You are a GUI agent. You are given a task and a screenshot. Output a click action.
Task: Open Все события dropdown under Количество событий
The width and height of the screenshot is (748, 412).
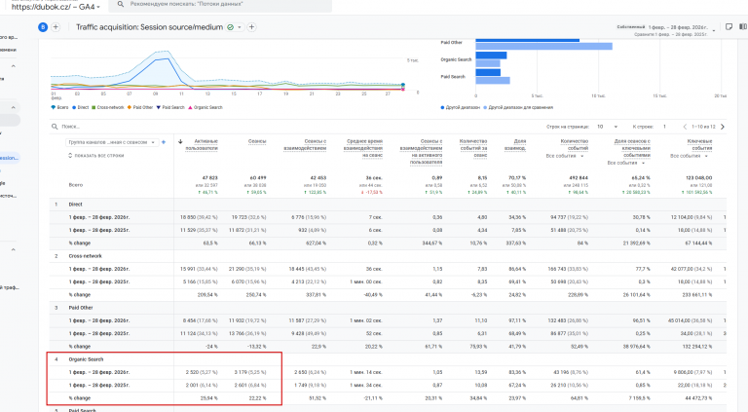563,156
